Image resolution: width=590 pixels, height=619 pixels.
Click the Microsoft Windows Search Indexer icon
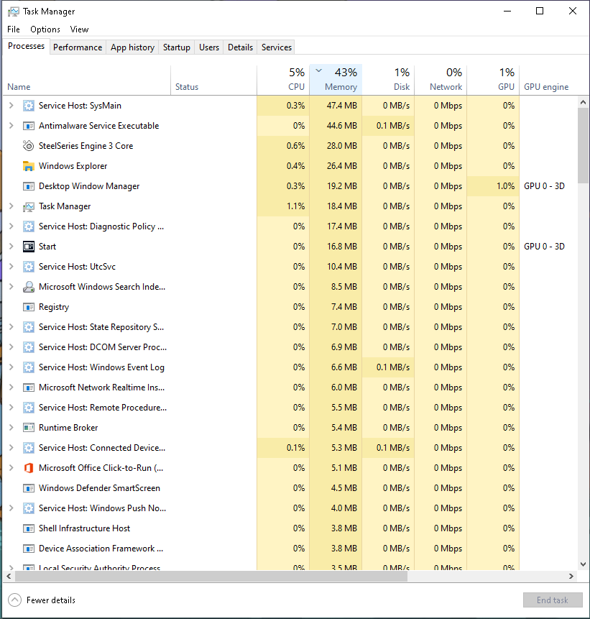[x=29, y=287]
